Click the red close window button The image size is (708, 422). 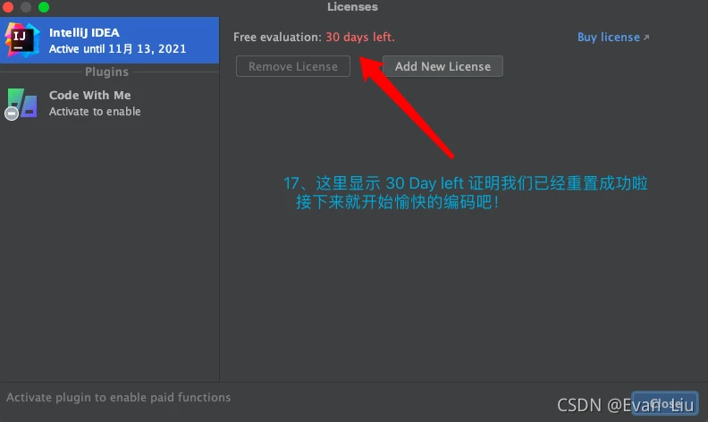8,7
